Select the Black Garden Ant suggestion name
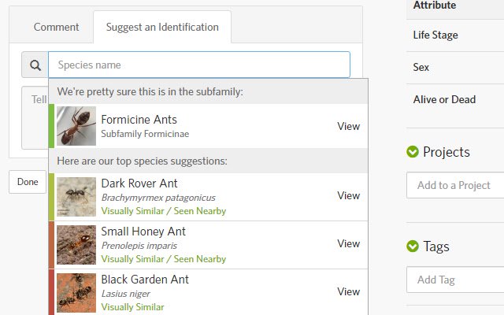Viewport: 504px width, 315px height. point(145,280)
